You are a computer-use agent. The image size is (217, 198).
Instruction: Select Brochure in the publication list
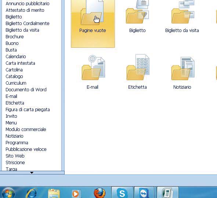(x=15, y=37)
